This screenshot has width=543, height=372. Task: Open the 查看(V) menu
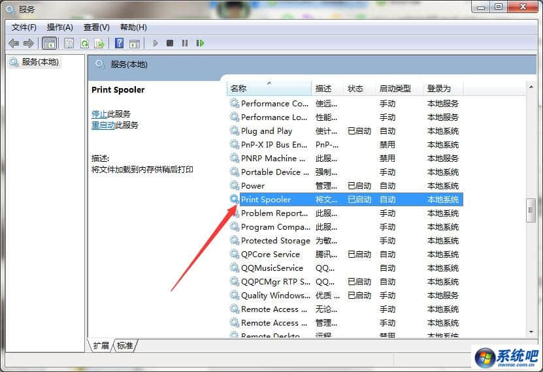coord(97,27)
